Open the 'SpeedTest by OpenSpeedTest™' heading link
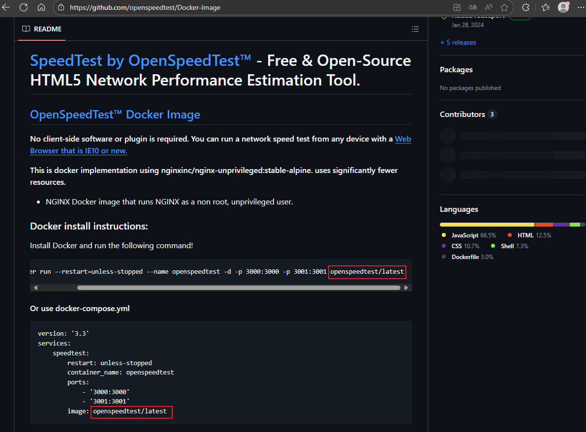The width and height of the screenshot is (586, 432). [x=141, y=60]
